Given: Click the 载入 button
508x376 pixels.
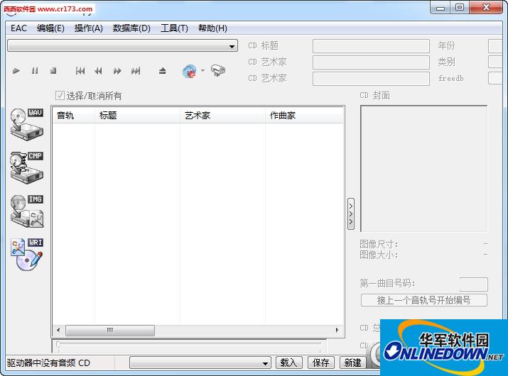Looking at the screenshot, I should click(288, 363).
